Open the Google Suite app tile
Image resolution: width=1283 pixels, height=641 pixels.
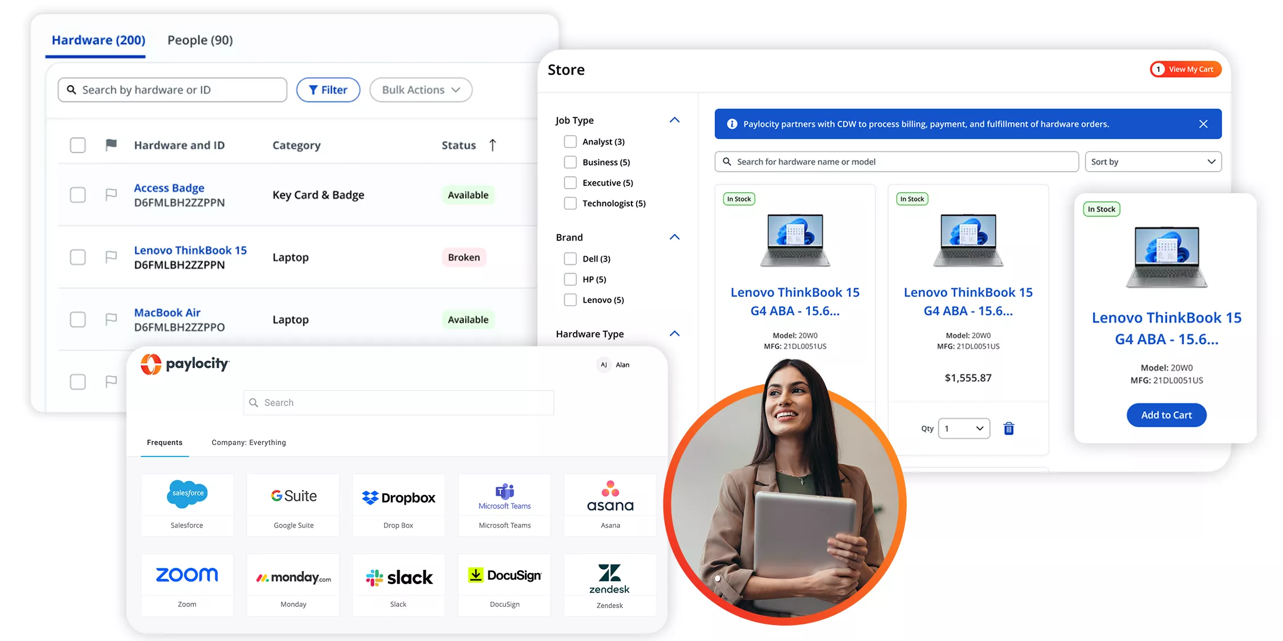(x=293, y=505)
